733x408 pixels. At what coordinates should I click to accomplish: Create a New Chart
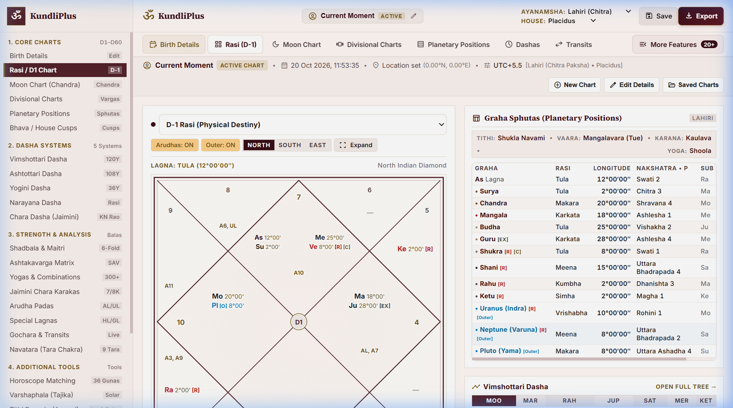(x=574, y=85)
